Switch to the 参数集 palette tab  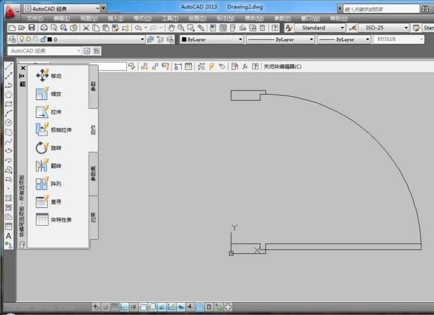point(93,174)
